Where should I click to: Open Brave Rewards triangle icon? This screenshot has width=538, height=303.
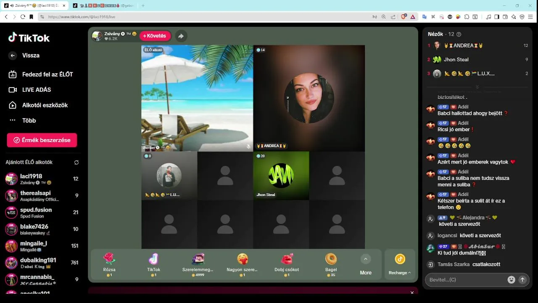tap(413, 17)
